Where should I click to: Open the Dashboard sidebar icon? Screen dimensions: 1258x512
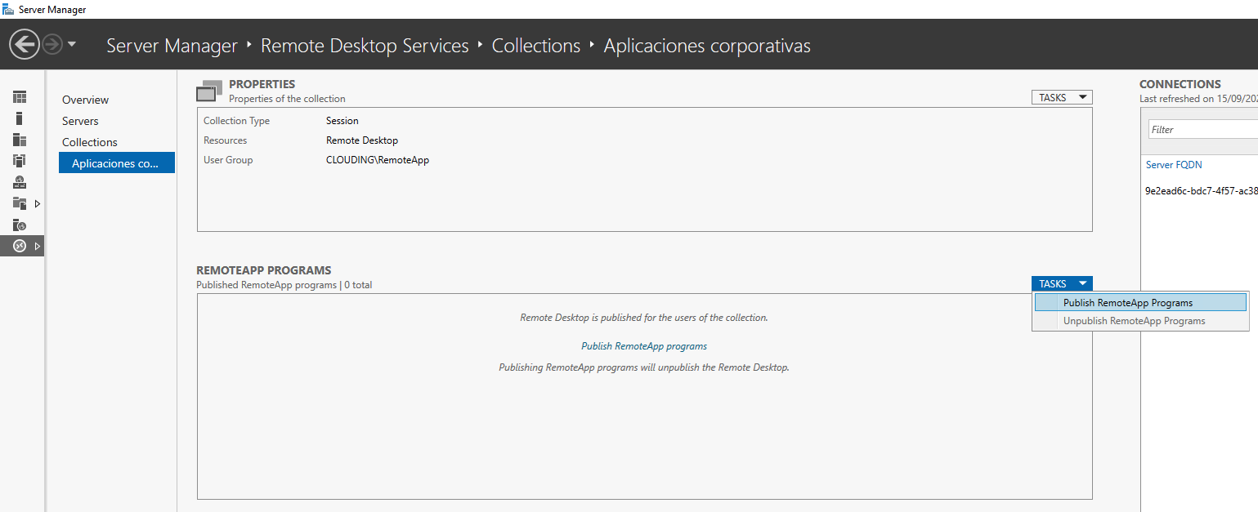tap(20, 97)
